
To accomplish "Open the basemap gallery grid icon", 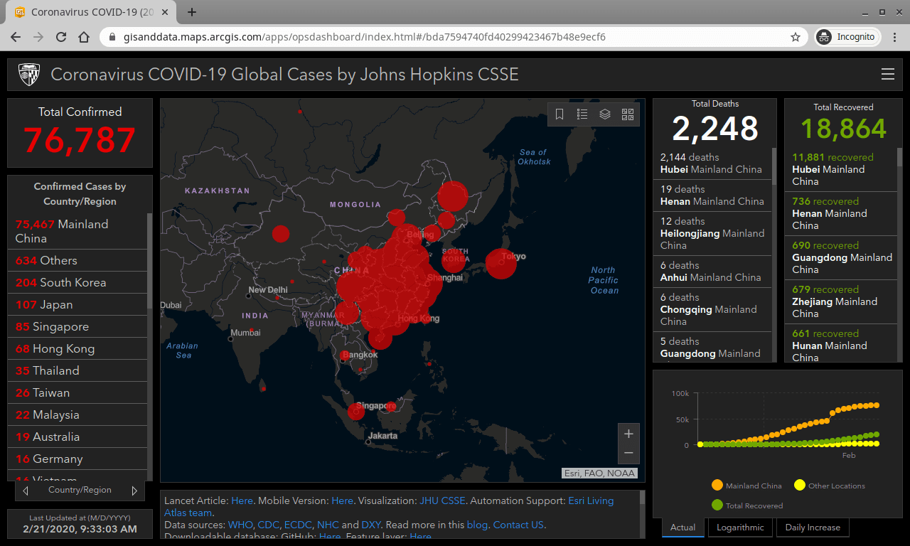I will [x=628, y=114].
